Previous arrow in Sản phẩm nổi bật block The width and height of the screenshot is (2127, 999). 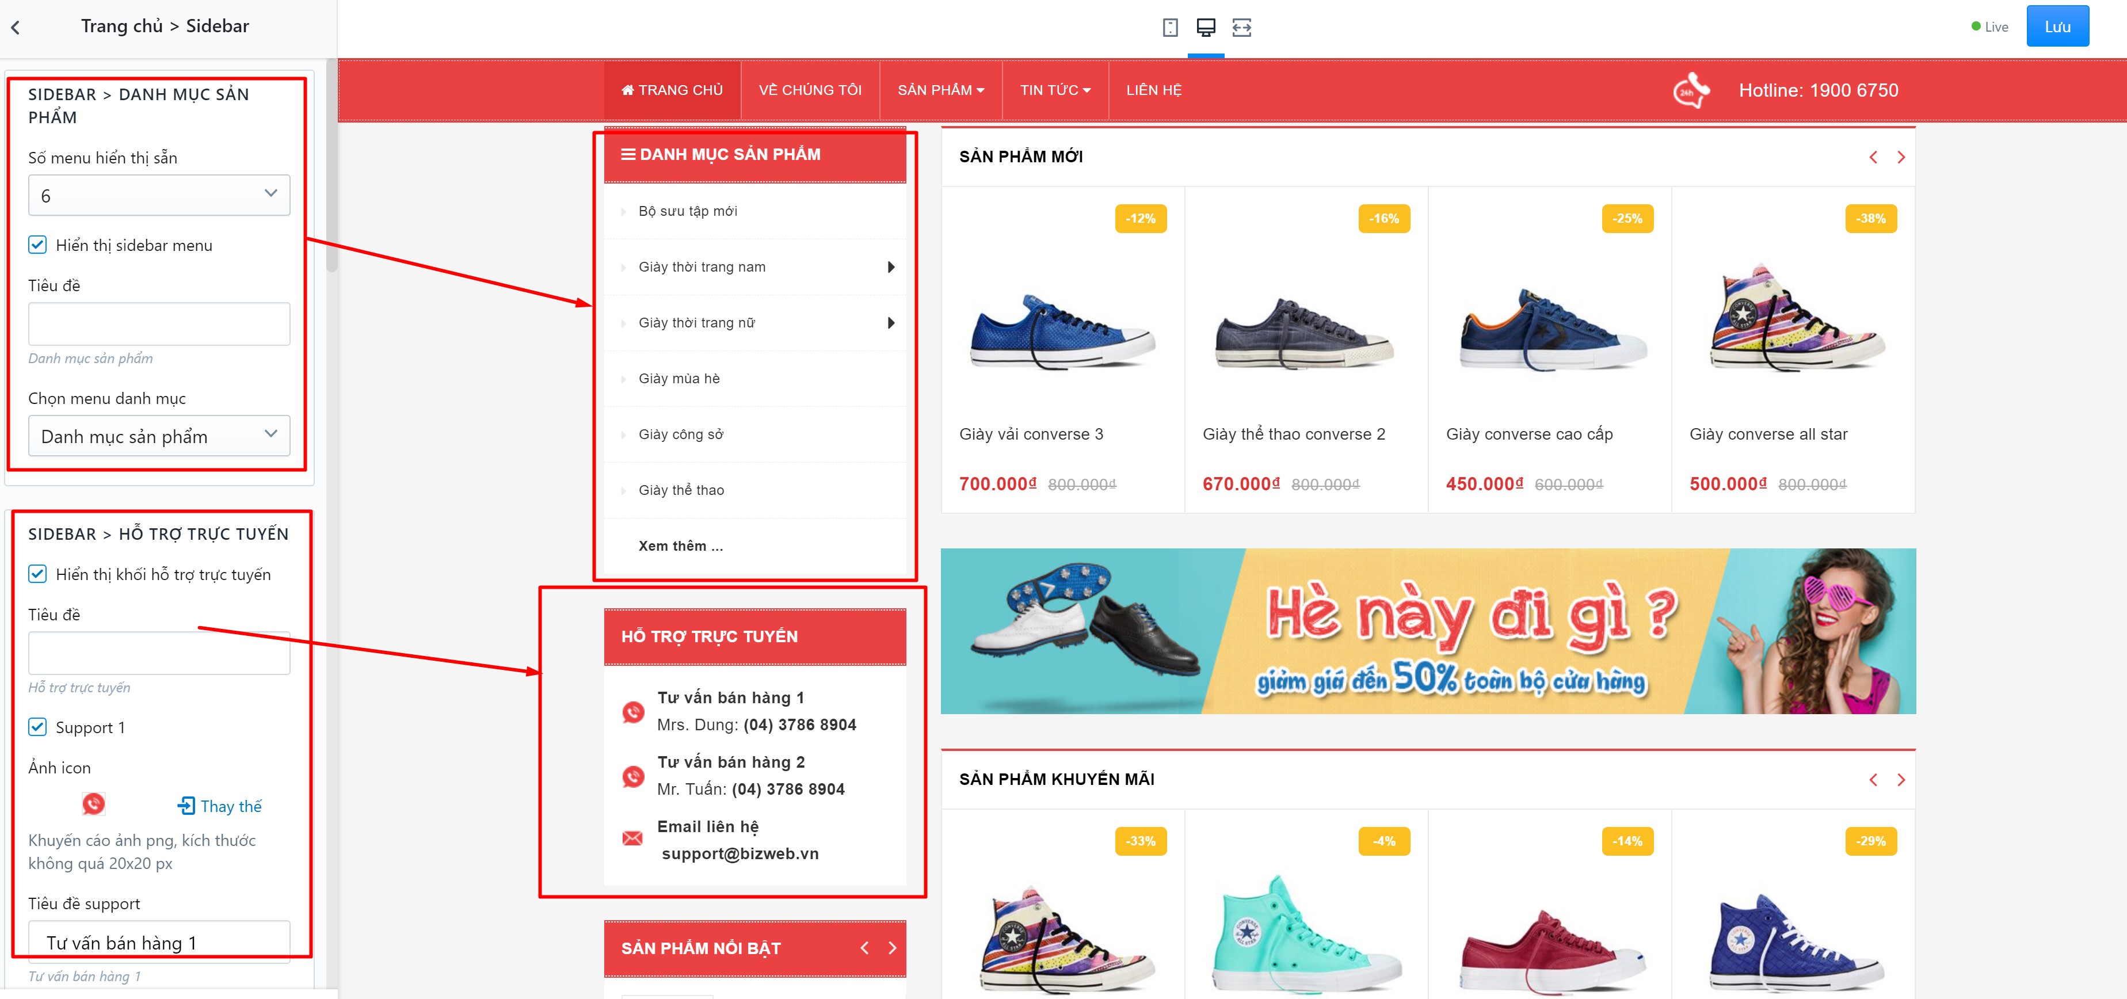tap(864, 948)
